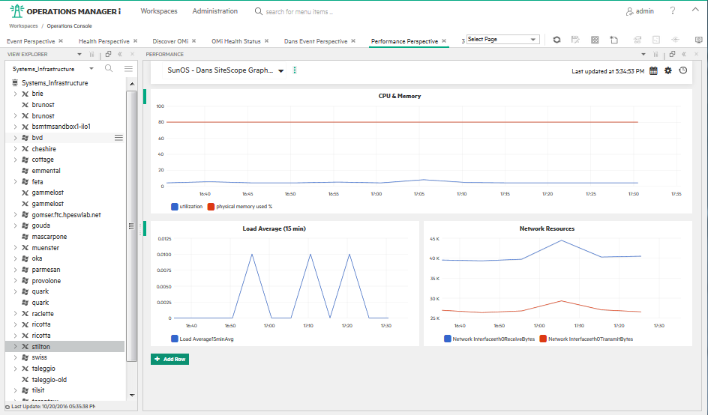Viewport: 708px width, 415px height.
Task: Click the clock history icon
Action: 682,70
